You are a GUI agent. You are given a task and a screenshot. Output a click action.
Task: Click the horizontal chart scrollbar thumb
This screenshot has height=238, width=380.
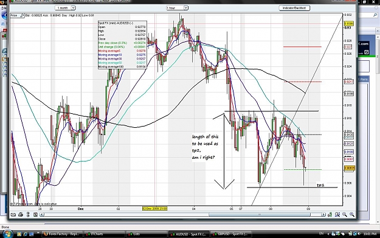pos(259,214)
